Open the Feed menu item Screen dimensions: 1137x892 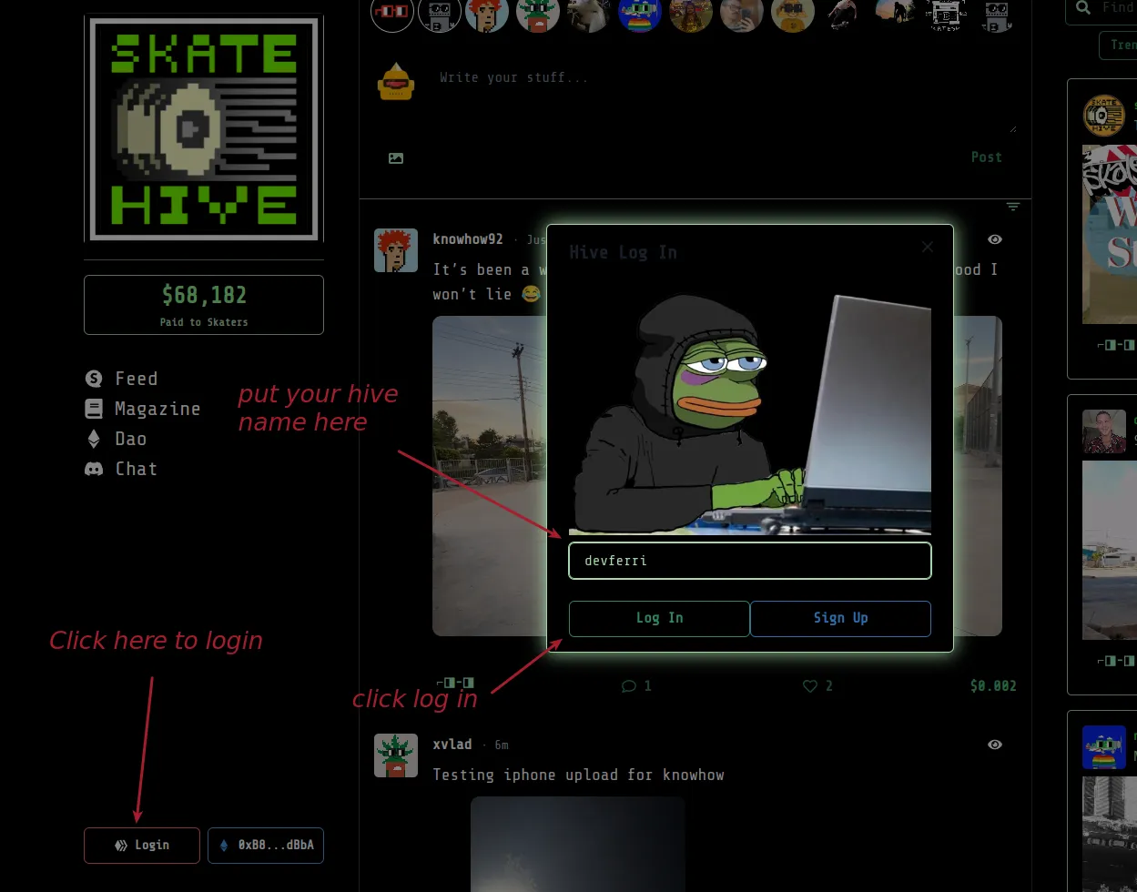[135, 379]
